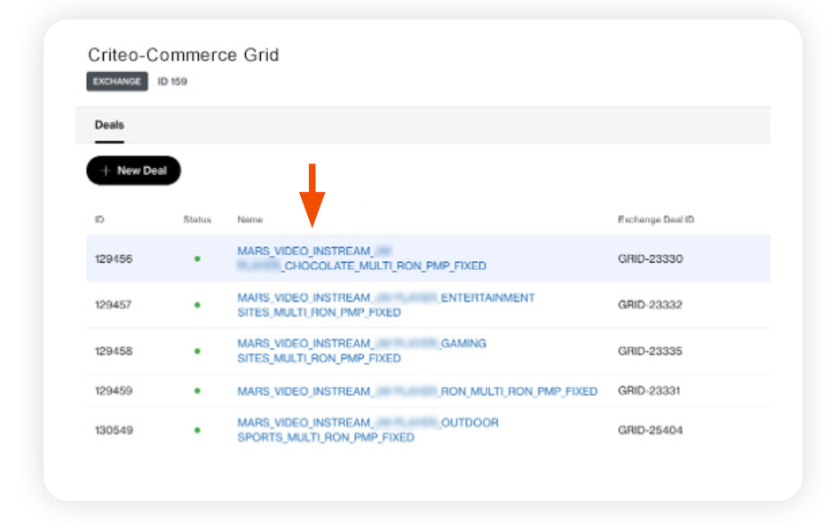The height and width of the screenshot is (524, 830).
Task: Open the ENTERTAINMENT SITES deal link
Action: [x=385, y=305]
